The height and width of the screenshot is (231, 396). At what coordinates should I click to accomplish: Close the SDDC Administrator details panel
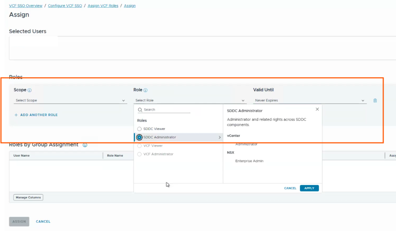(x=317, y=109)
